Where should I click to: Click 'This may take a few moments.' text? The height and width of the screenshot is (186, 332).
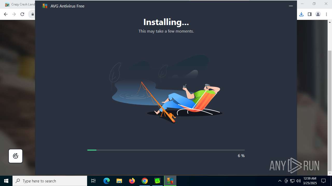pos(166,31)
